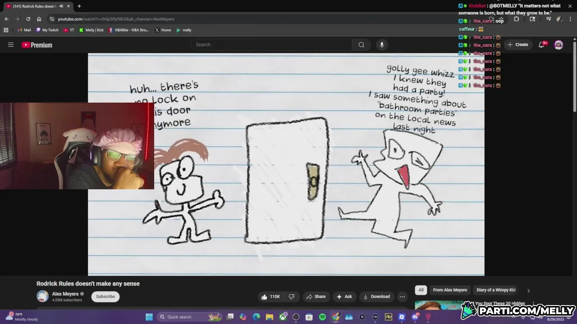Viewport: 577px width, 324px height.
Task: Click the Share button
Action: pyautogui.click(x=316, y=297)
